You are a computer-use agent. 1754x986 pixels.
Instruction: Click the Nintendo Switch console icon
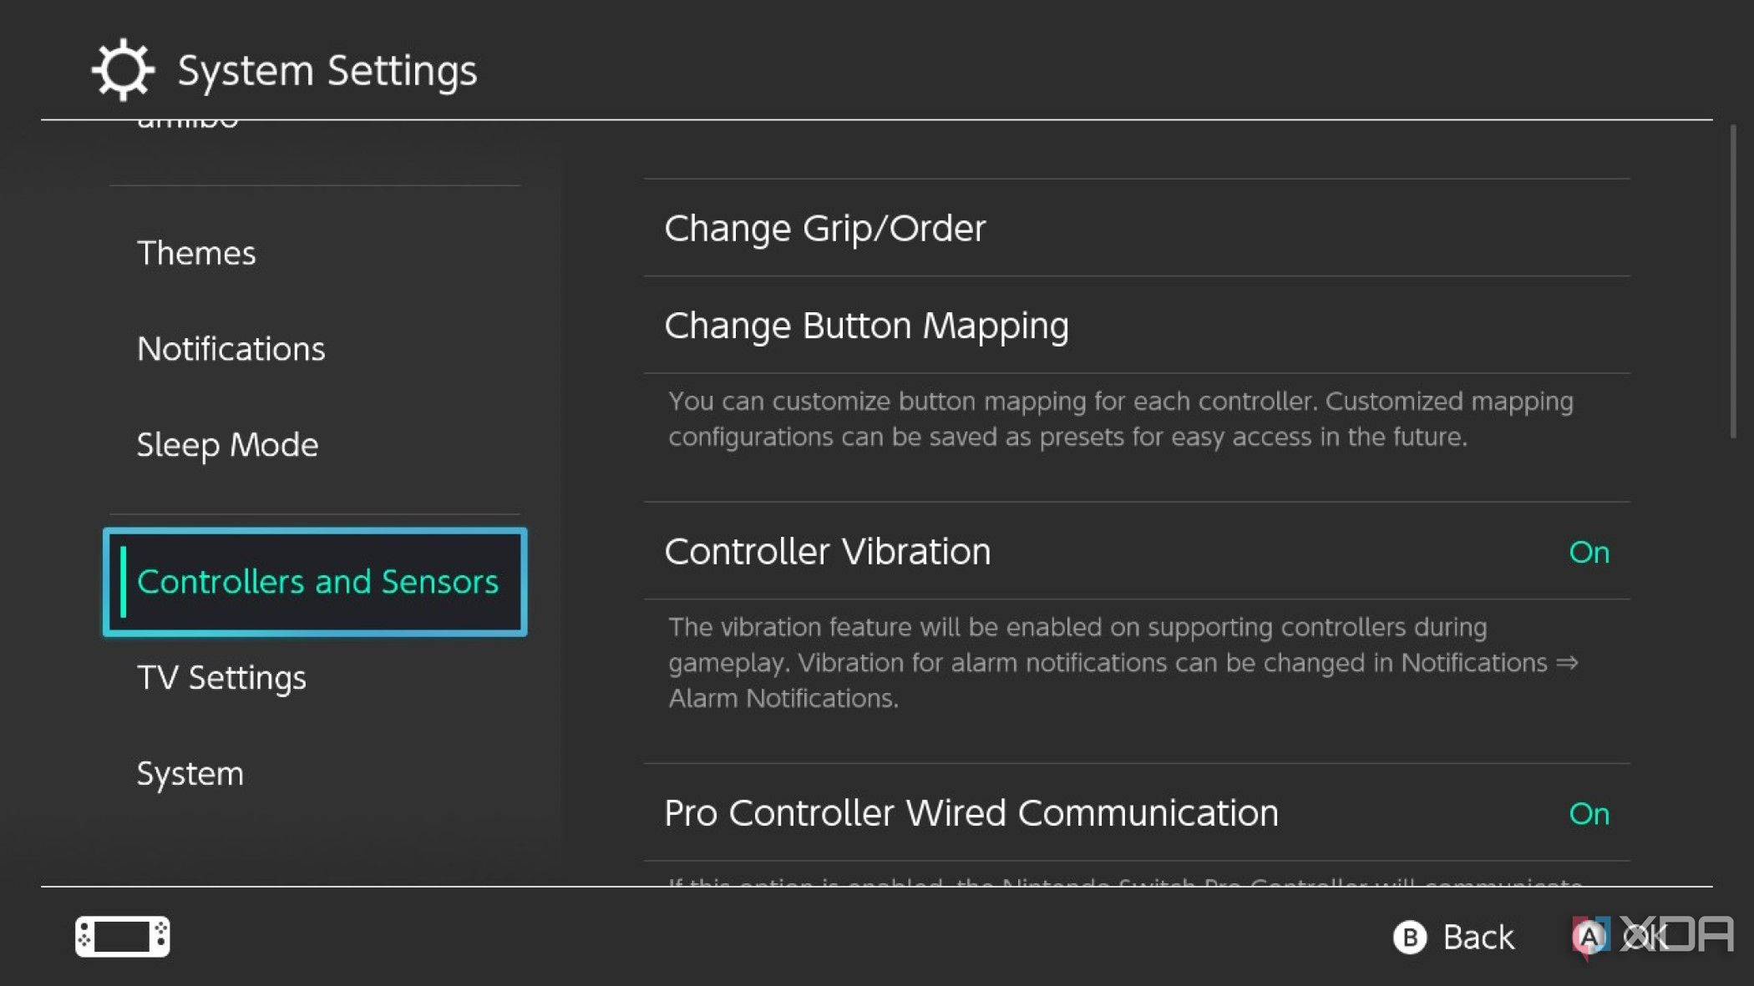pyautogui.click(x=122, y=937)
